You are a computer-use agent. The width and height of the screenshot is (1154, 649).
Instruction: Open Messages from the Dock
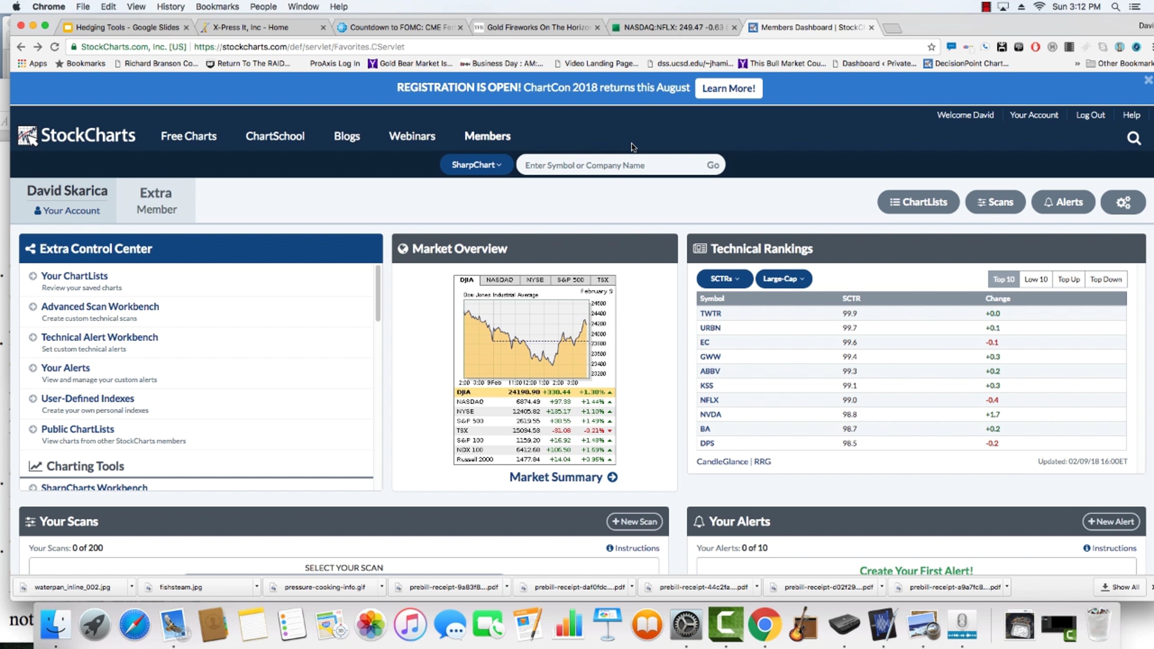tap(450, 624)
